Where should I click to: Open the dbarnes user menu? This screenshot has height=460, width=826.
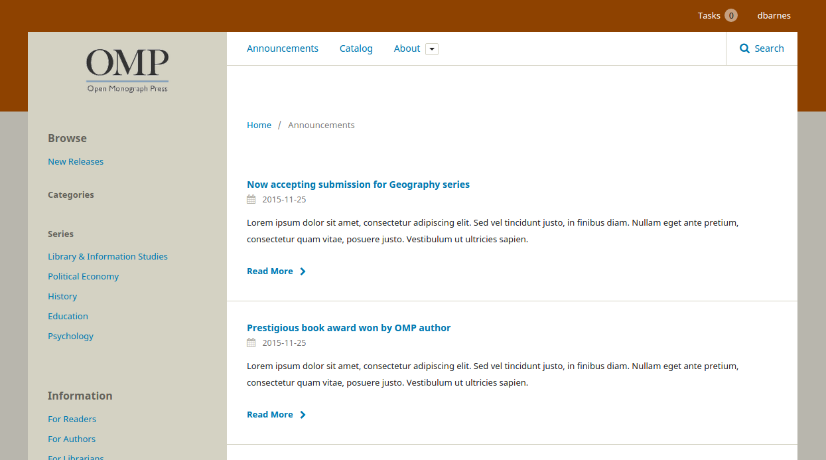tap(774, 15)
